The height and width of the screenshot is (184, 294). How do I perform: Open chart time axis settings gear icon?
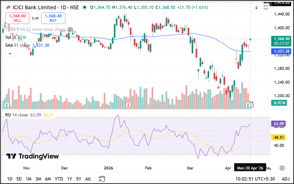coord(282,168)
